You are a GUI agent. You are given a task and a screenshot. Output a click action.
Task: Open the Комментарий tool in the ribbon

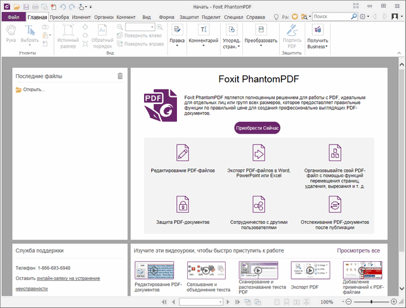pyautogui.click(x=204, y=30)
